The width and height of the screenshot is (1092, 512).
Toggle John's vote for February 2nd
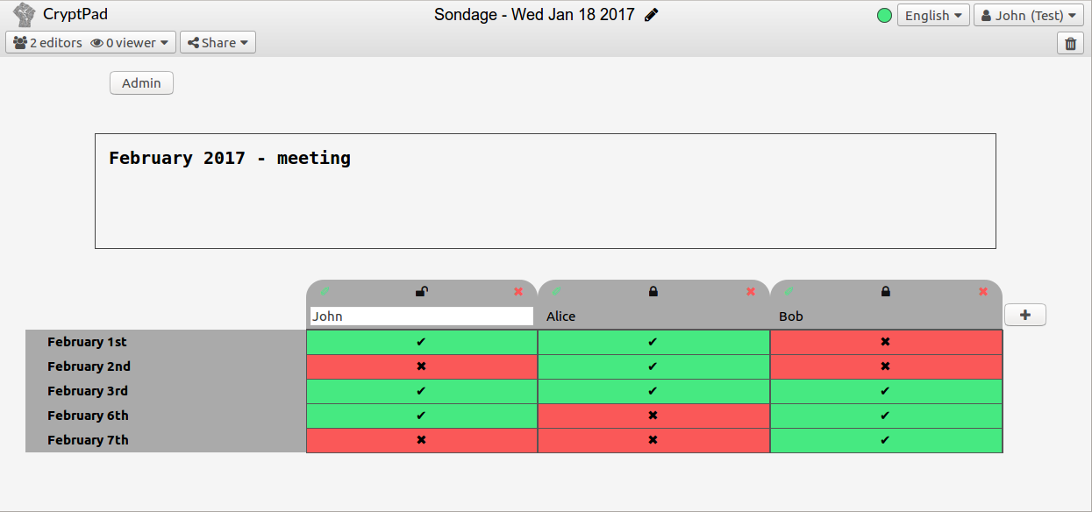pos(422,366)
